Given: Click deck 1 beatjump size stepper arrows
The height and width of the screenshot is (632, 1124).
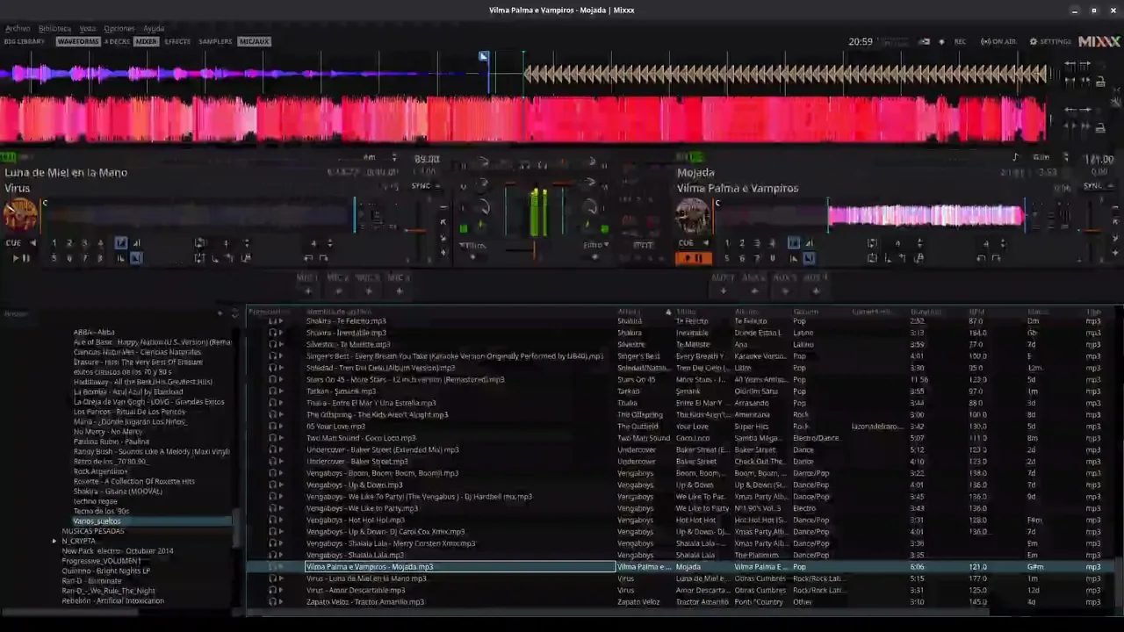Looking at the screenshot, I should [330, 243].
